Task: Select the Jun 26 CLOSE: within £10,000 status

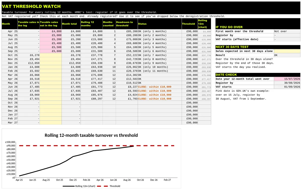Action: (x=160, y=87)
